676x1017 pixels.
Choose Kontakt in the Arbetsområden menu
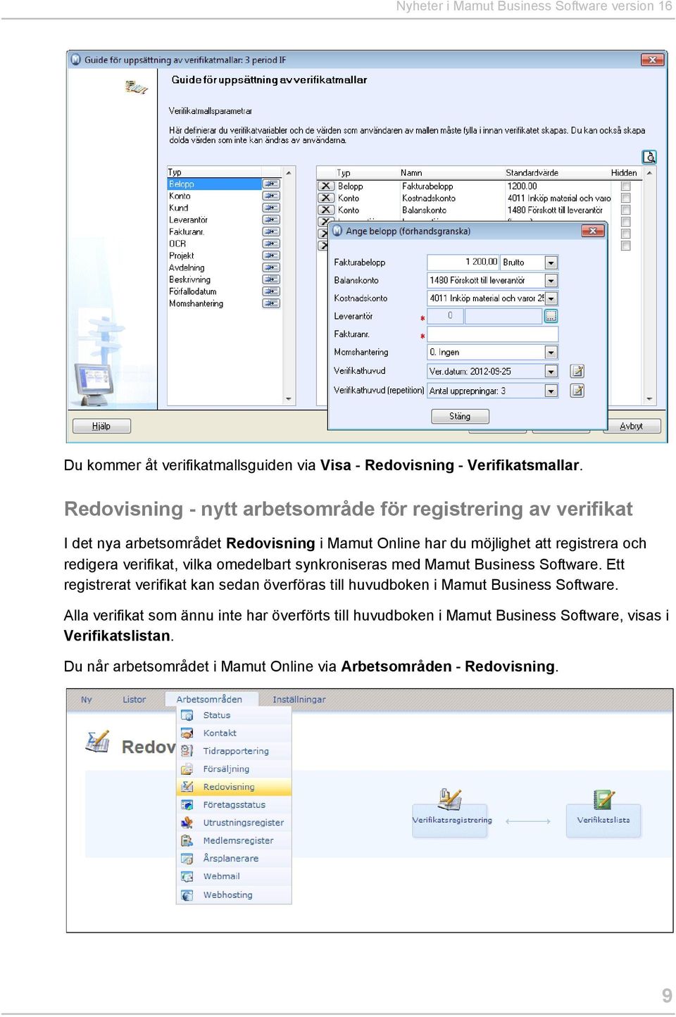pyautogui.click(x=234, y=733)
